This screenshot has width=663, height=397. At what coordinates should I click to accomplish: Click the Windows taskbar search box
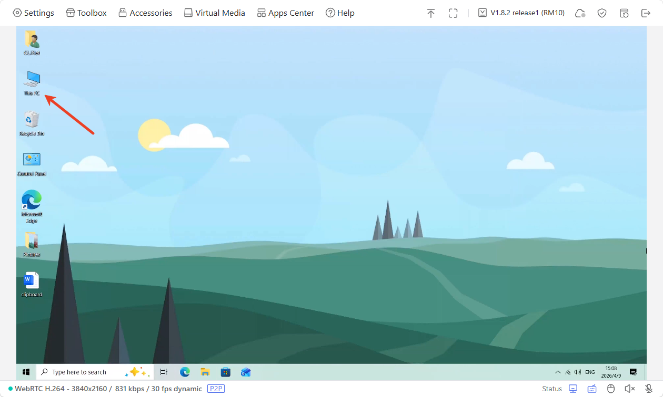84,372
